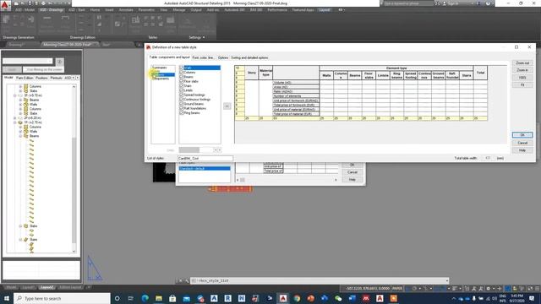Click the Word taskbar icon
The width and height of the screenshot is (541, 304).
tap(352, 298)
